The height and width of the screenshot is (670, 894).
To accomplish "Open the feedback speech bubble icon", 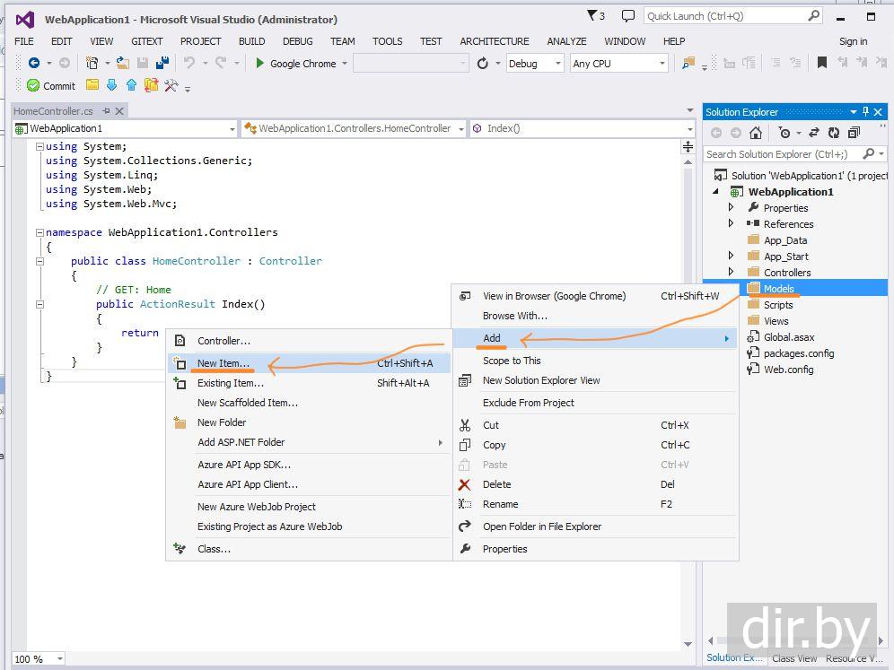I will [x=628, y=16].
